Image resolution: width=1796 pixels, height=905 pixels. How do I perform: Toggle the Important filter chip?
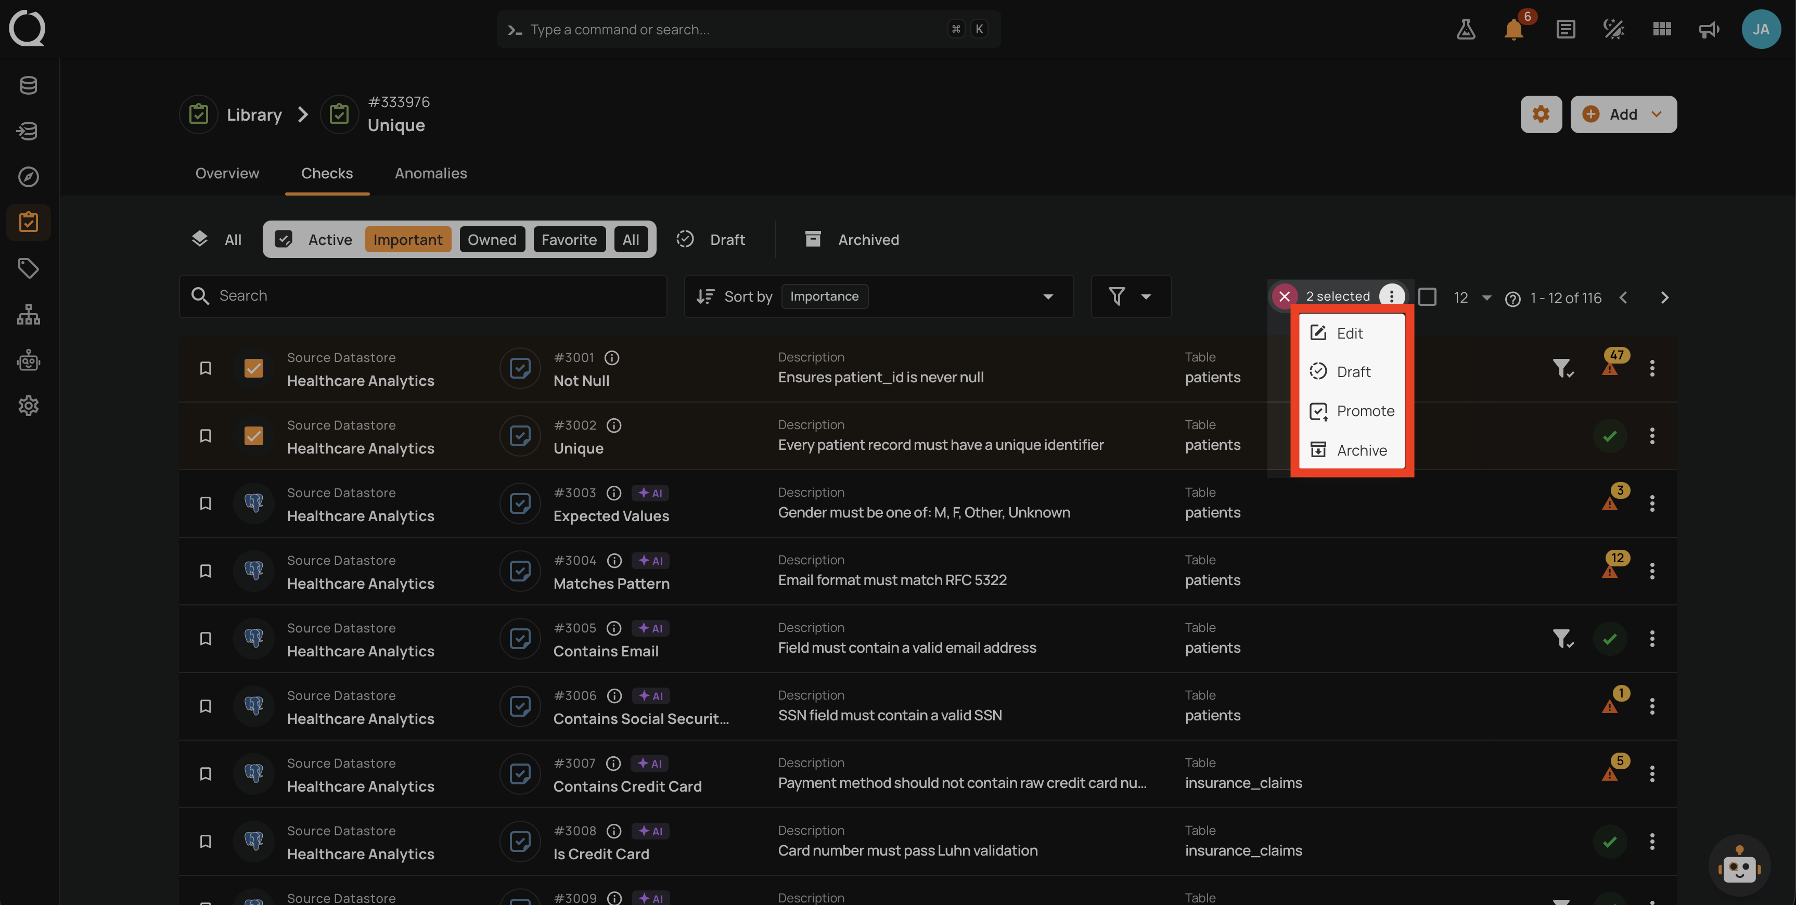(x=408, y=240)
